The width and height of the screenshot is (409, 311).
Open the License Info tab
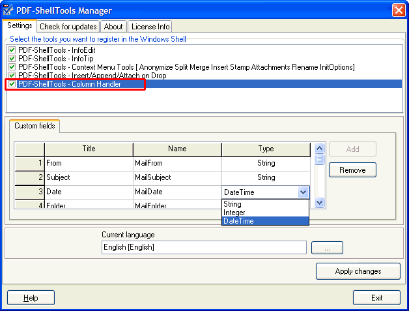click(150, 27)
